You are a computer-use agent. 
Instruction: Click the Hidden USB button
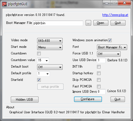[x=25, y=100]
